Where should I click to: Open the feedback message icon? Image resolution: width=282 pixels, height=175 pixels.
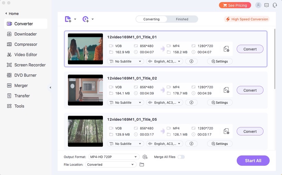pyautogui.click(x=267, y=5)
